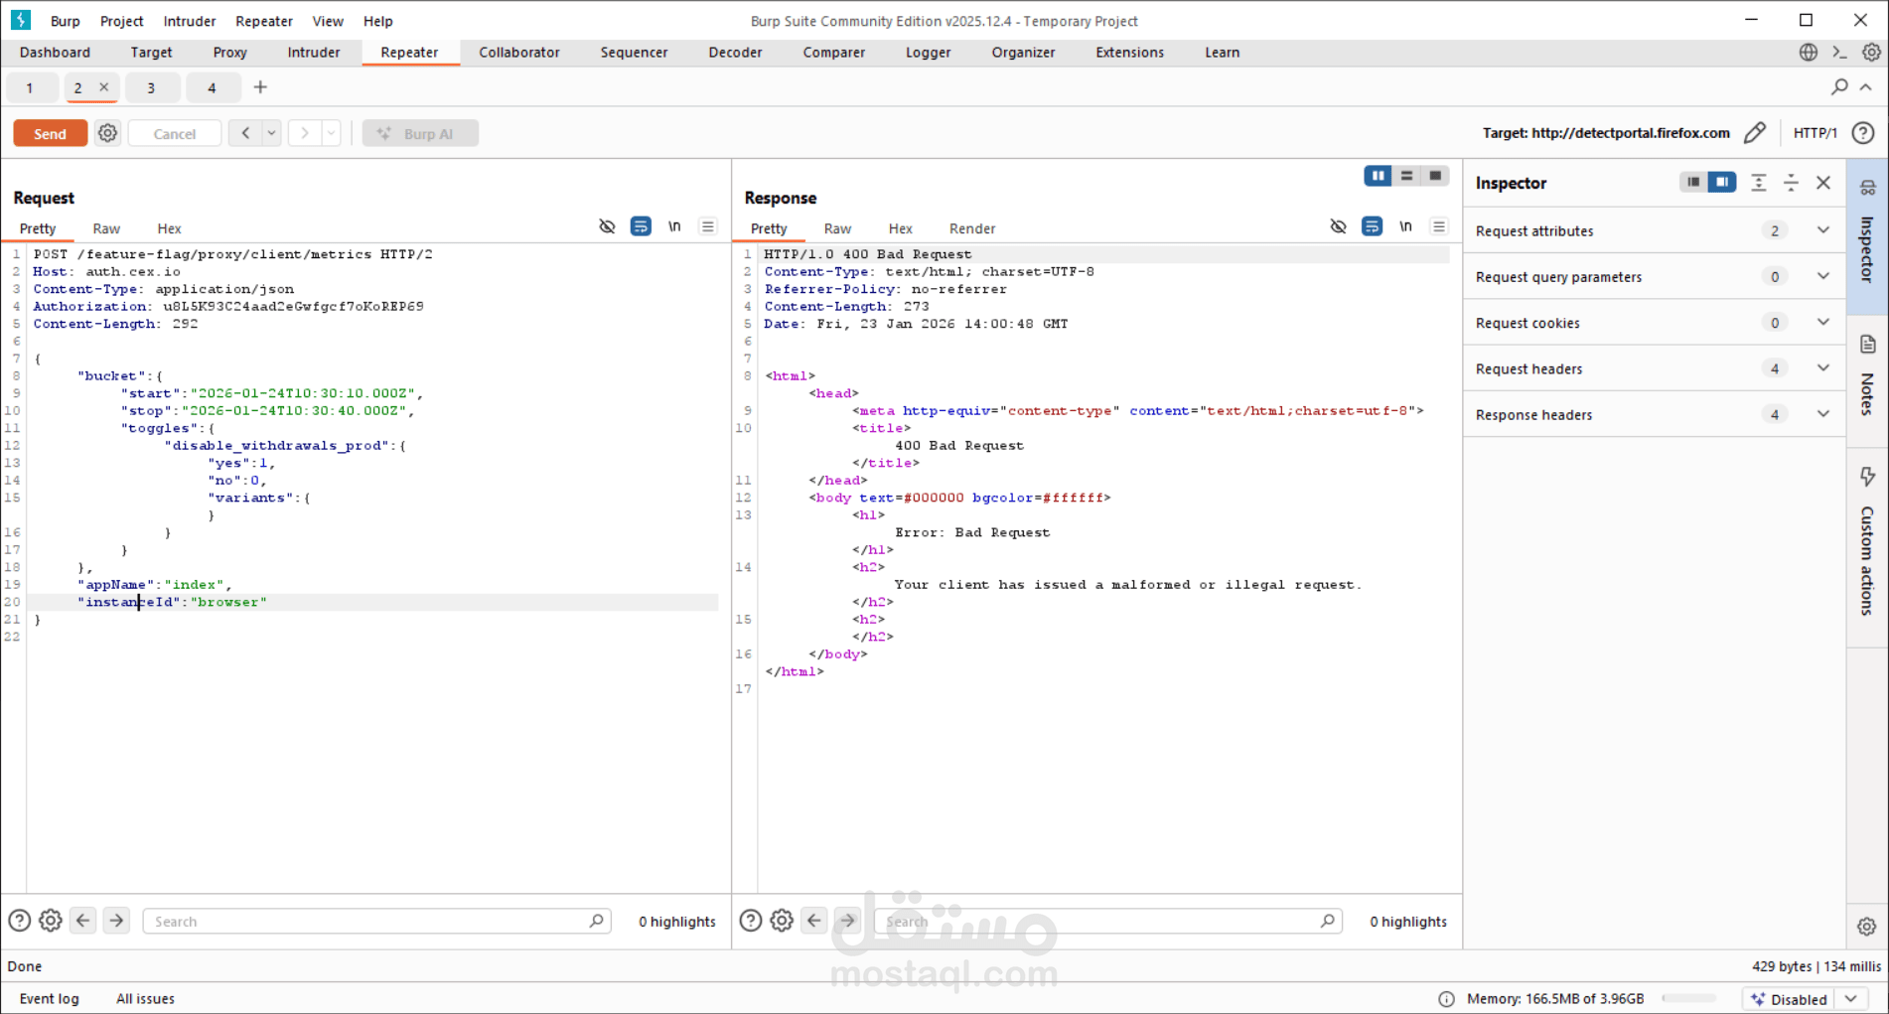Open the Response search settings gear

pyautogui.click(x=782, y=921)
